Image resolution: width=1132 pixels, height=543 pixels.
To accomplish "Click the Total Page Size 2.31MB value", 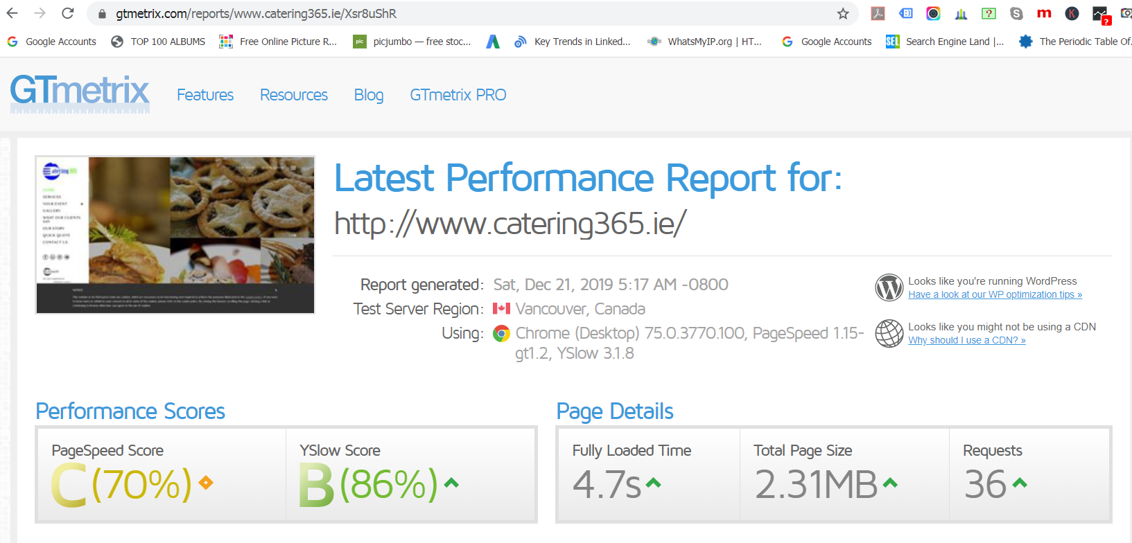I will 817,483.
